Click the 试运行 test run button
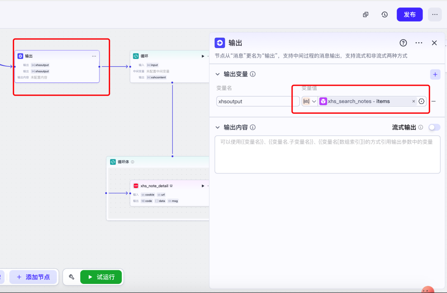 coord(101,277)
